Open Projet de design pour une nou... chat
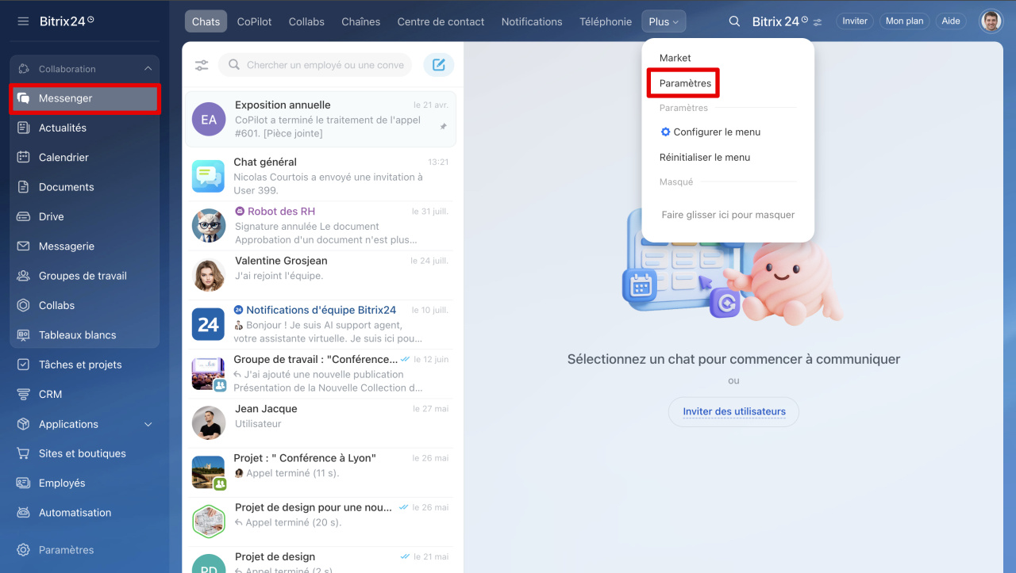 coord(321,521)
